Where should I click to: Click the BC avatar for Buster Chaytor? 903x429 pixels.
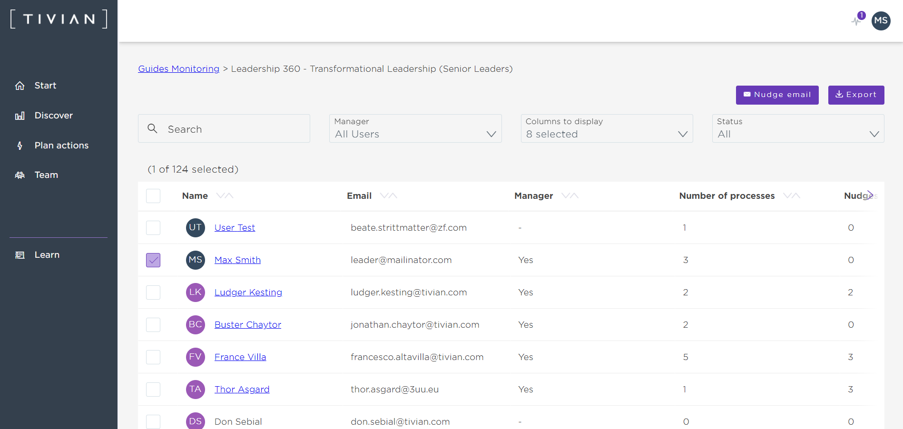196,324
